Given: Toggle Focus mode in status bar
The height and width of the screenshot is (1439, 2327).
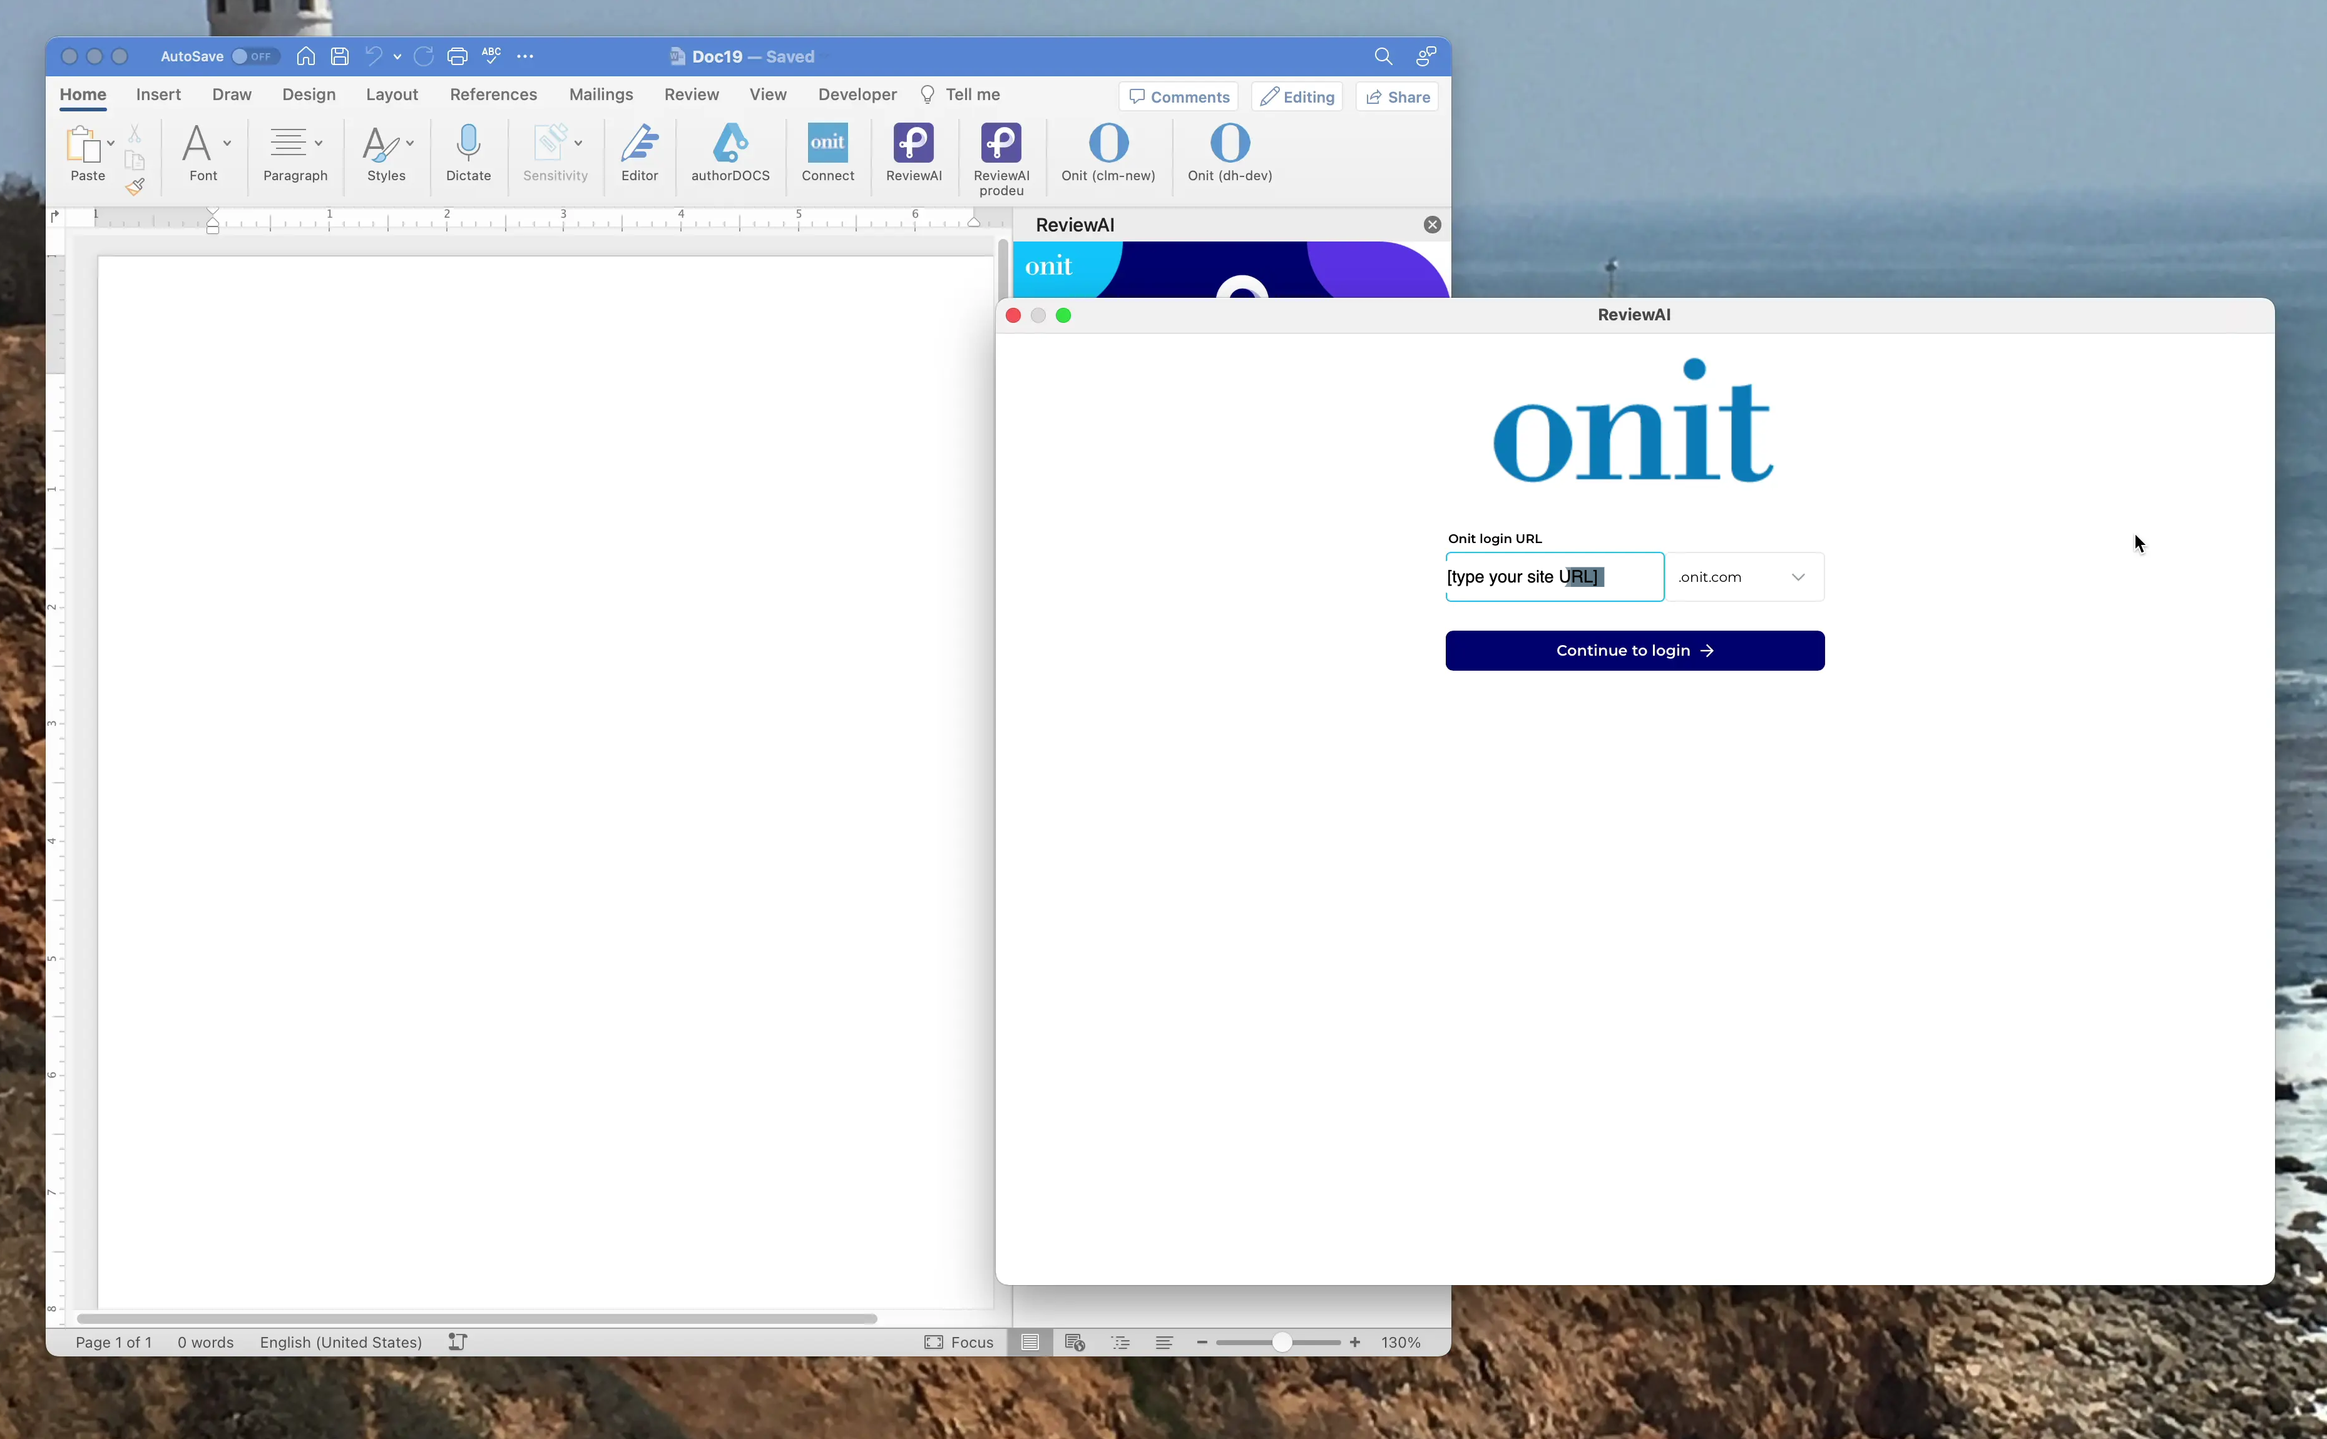Looking at the screenshot, I should tap(959, 1342).
